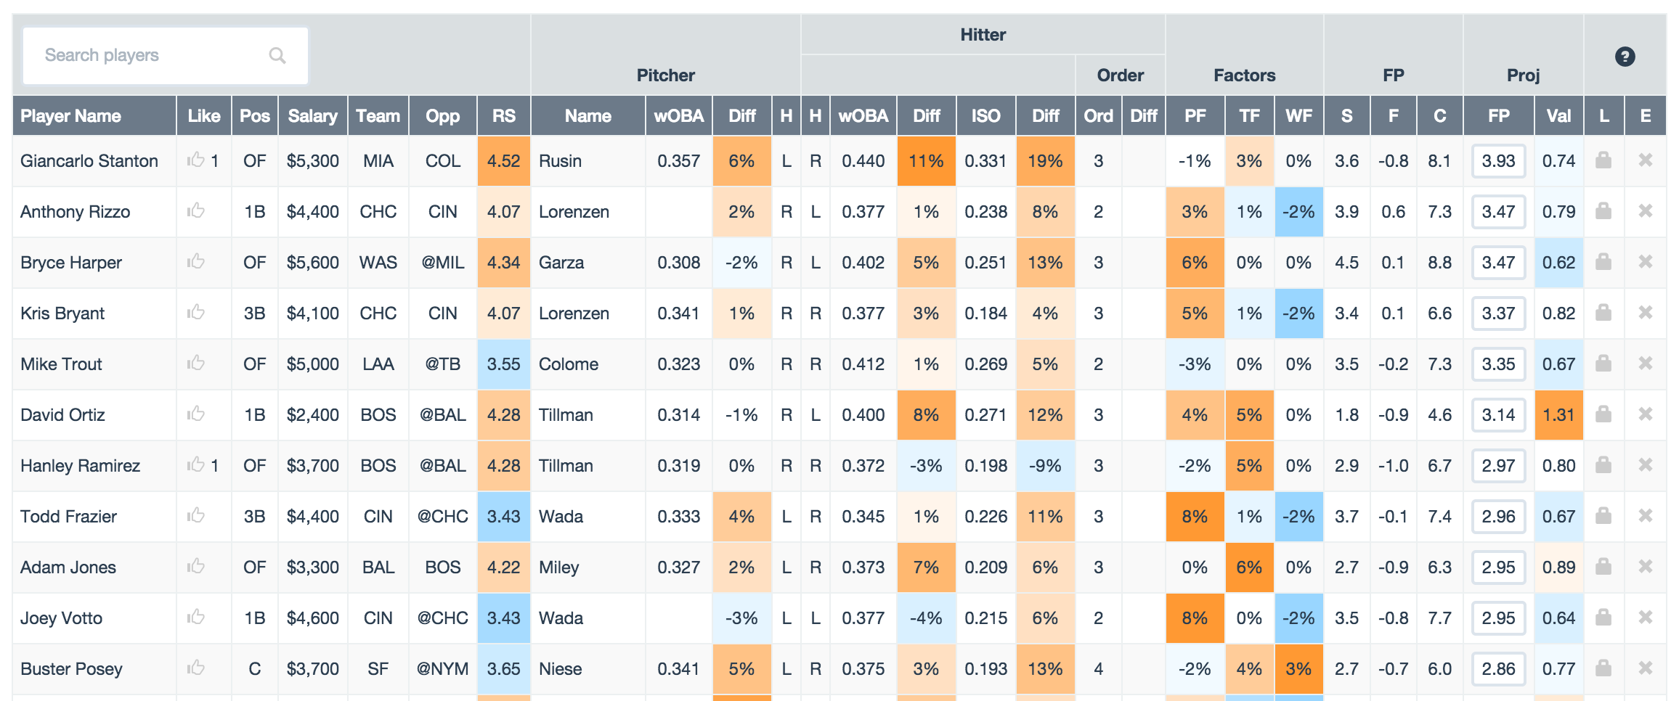Viewport: 1679px width, 701px height.
Task: Click the Search players input field
Action: [145, 56]
